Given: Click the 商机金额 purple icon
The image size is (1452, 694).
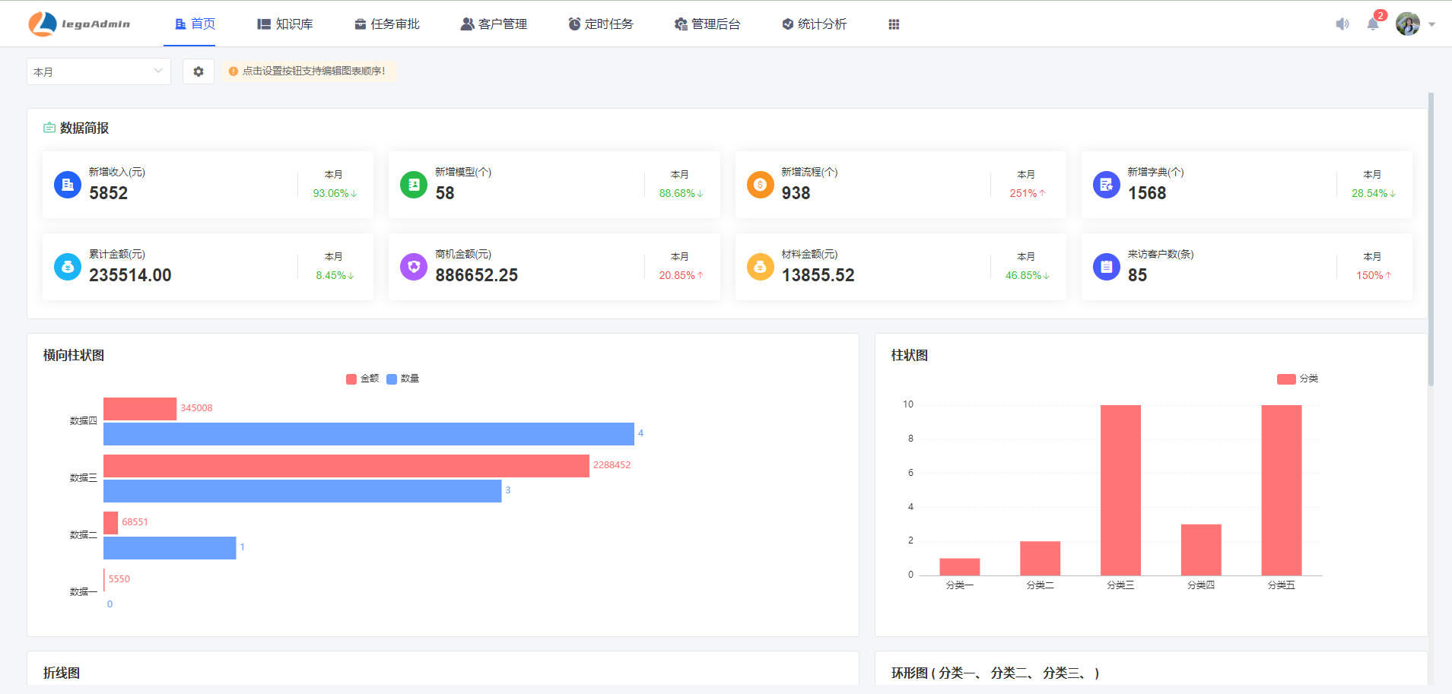Looking at the screenshot, I should 414,267.
